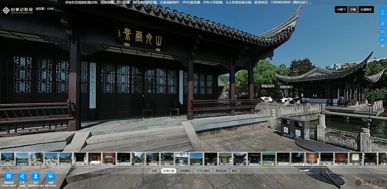This screenshot has height=189, width=387.
Task: Like the tour with thumbs-up icon
Action: tap(382, 40)
